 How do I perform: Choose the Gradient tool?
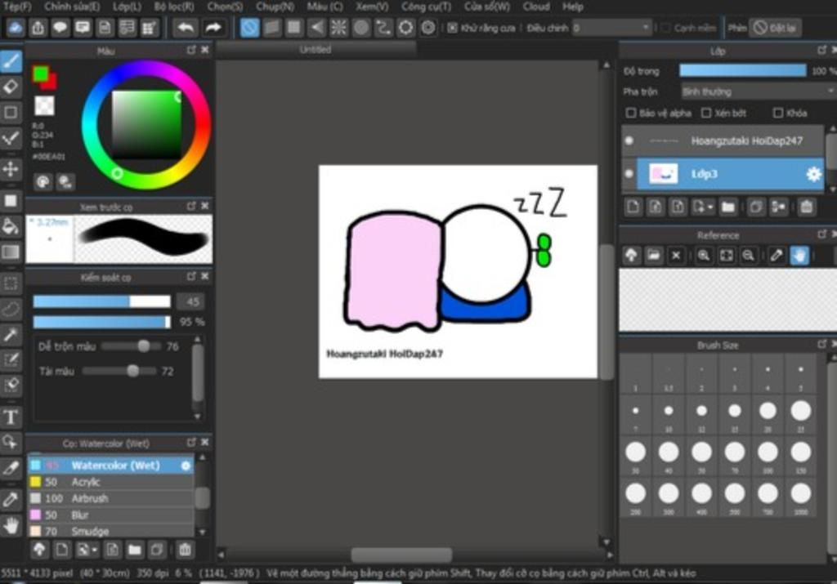(11, 252)
